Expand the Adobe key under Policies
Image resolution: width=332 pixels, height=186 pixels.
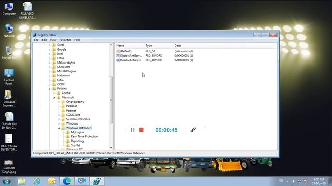click(x=54, y=93)
